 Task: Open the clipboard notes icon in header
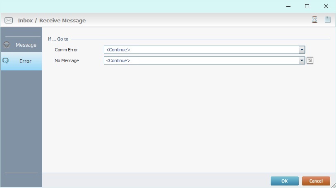[x=327, y=20]
